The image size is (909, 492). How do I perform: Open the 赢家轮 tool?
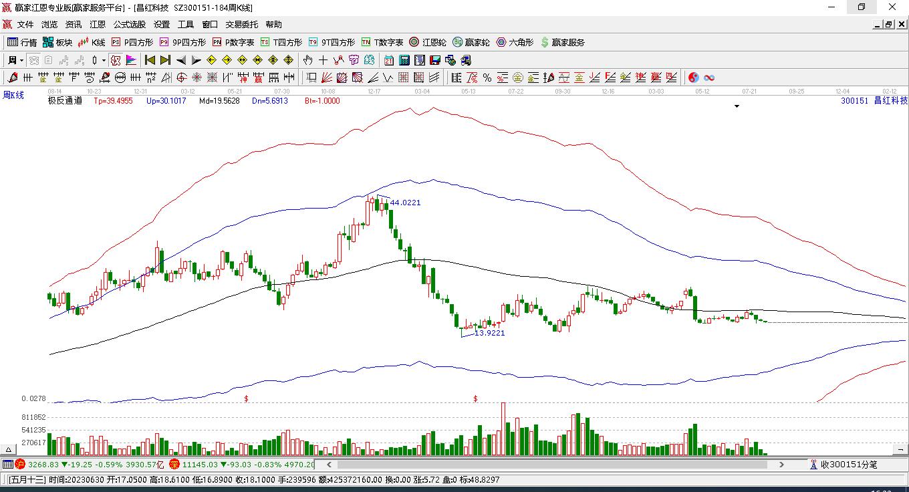[x=471, y=42]
